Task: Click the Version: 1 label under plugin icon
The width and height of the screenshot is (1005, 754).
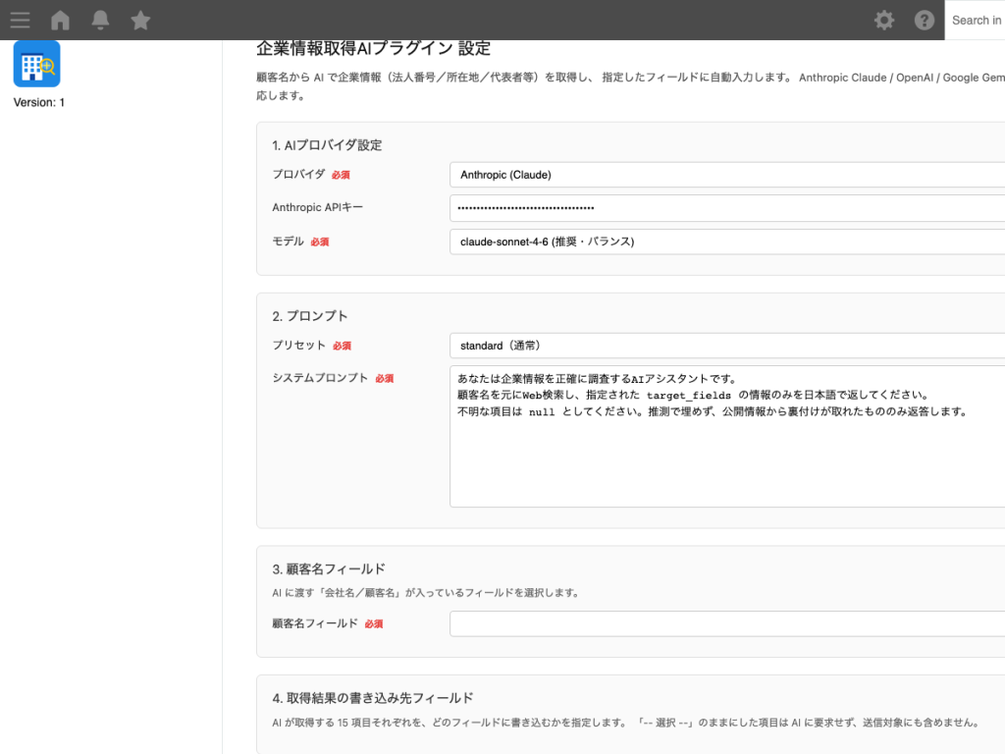Action: 37,101
